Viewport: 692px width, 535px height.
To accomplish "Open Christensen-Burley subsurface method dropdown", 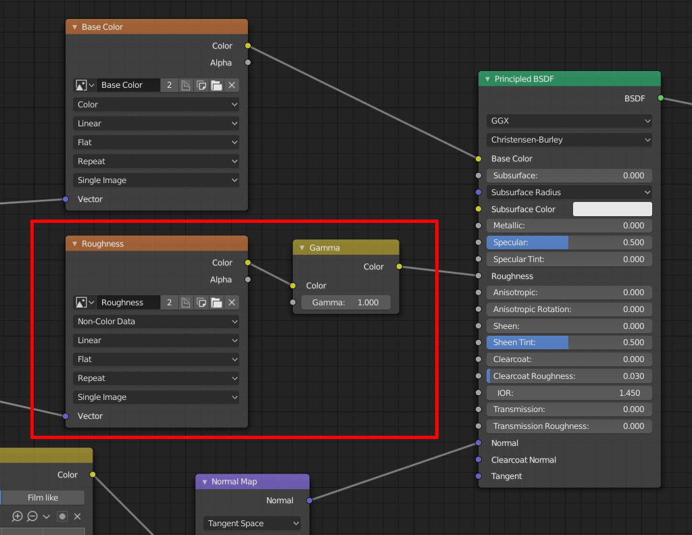I will (x=569, y=140).
